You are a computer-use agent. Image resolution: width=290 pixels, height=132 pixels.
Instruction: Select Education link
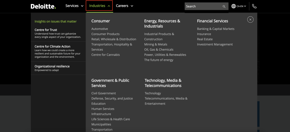[x=98, y=103]
